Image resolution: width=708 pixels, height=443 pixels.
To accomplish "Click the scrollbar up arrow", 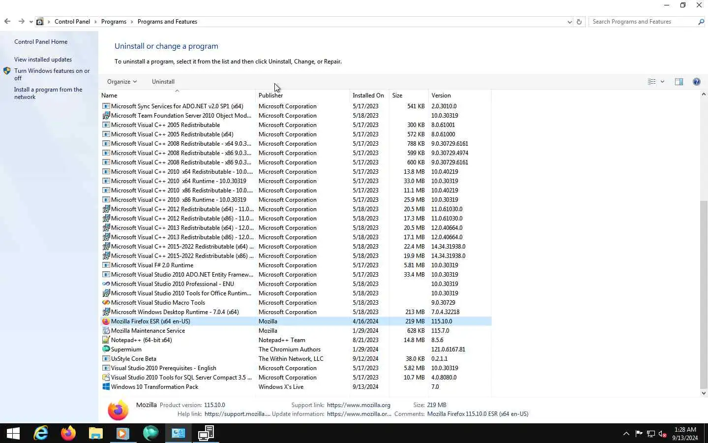I will 704,94.
